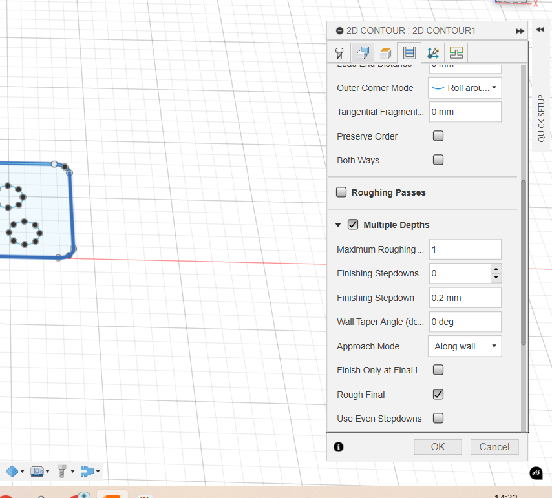Select the upper hole circle on the model
552x498 pixels.
(x=11, y=196)
